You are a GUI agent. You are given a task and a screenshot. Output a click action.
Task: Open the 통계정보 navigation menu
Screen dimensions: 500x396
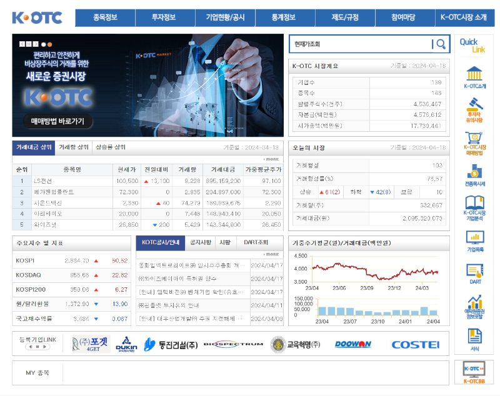point(282,18)
